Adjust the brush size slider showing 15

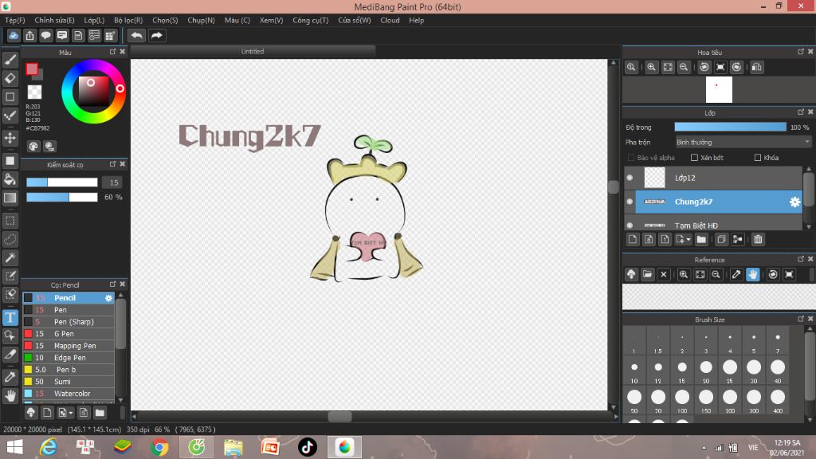click(x=62, y=182)
